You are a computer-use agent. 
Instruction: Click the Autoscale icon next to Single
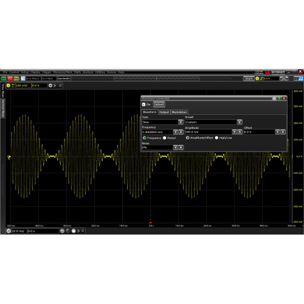pyautogui.click(x=23, y=78)
